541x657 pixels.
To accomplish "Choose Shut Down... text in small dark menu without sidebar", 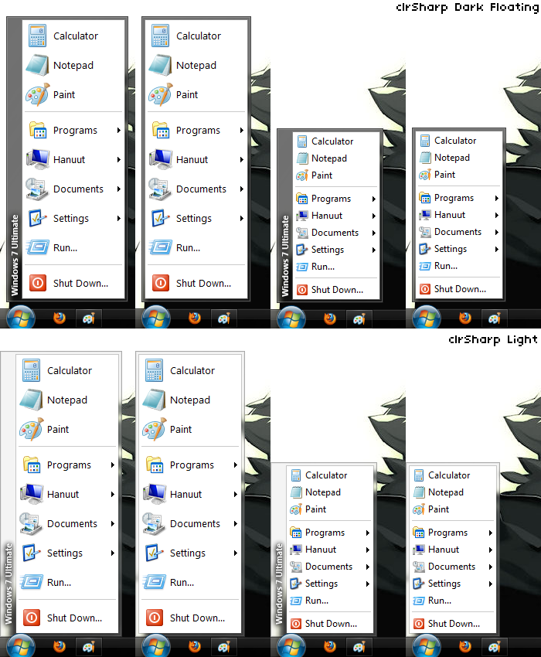I will pos(460,289).
